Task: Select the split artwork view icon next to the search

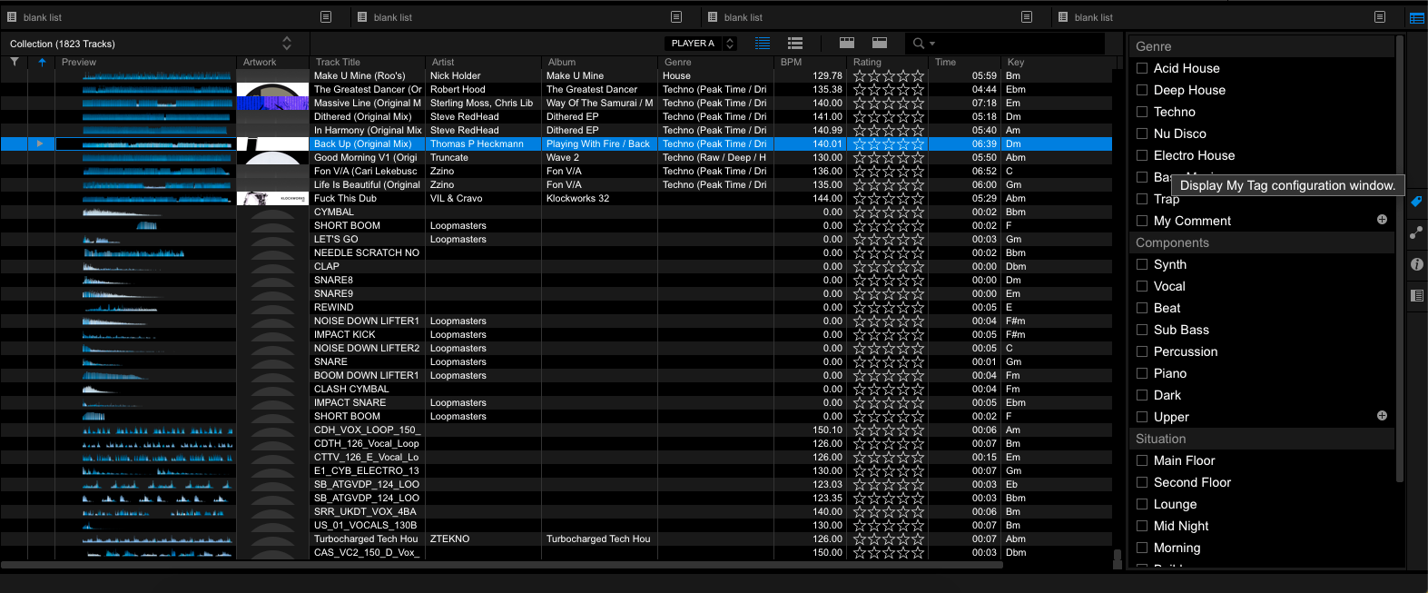Action: [880, 43]
